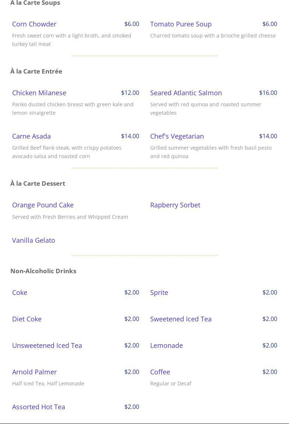Screen dimensions: 289x424
Task: Pick Diet Coke from drinks
Action: pyautogui.click(x=27, y=319)
